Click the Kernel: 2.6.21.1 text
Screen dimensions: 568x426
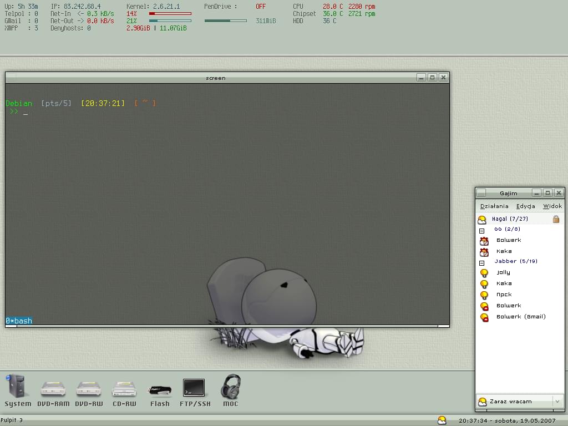coord(153,7)
